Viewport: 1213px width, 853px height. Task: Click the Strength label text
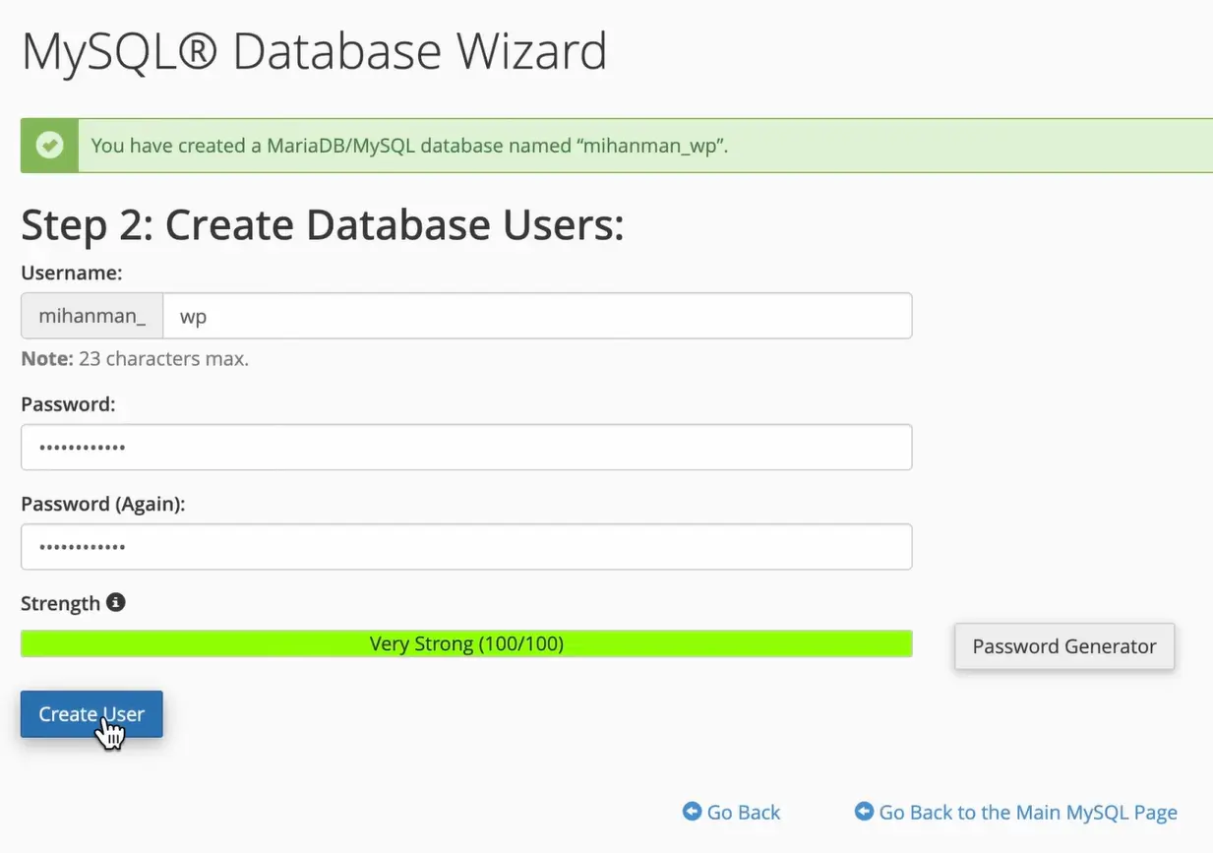click(x=60, y=603)
